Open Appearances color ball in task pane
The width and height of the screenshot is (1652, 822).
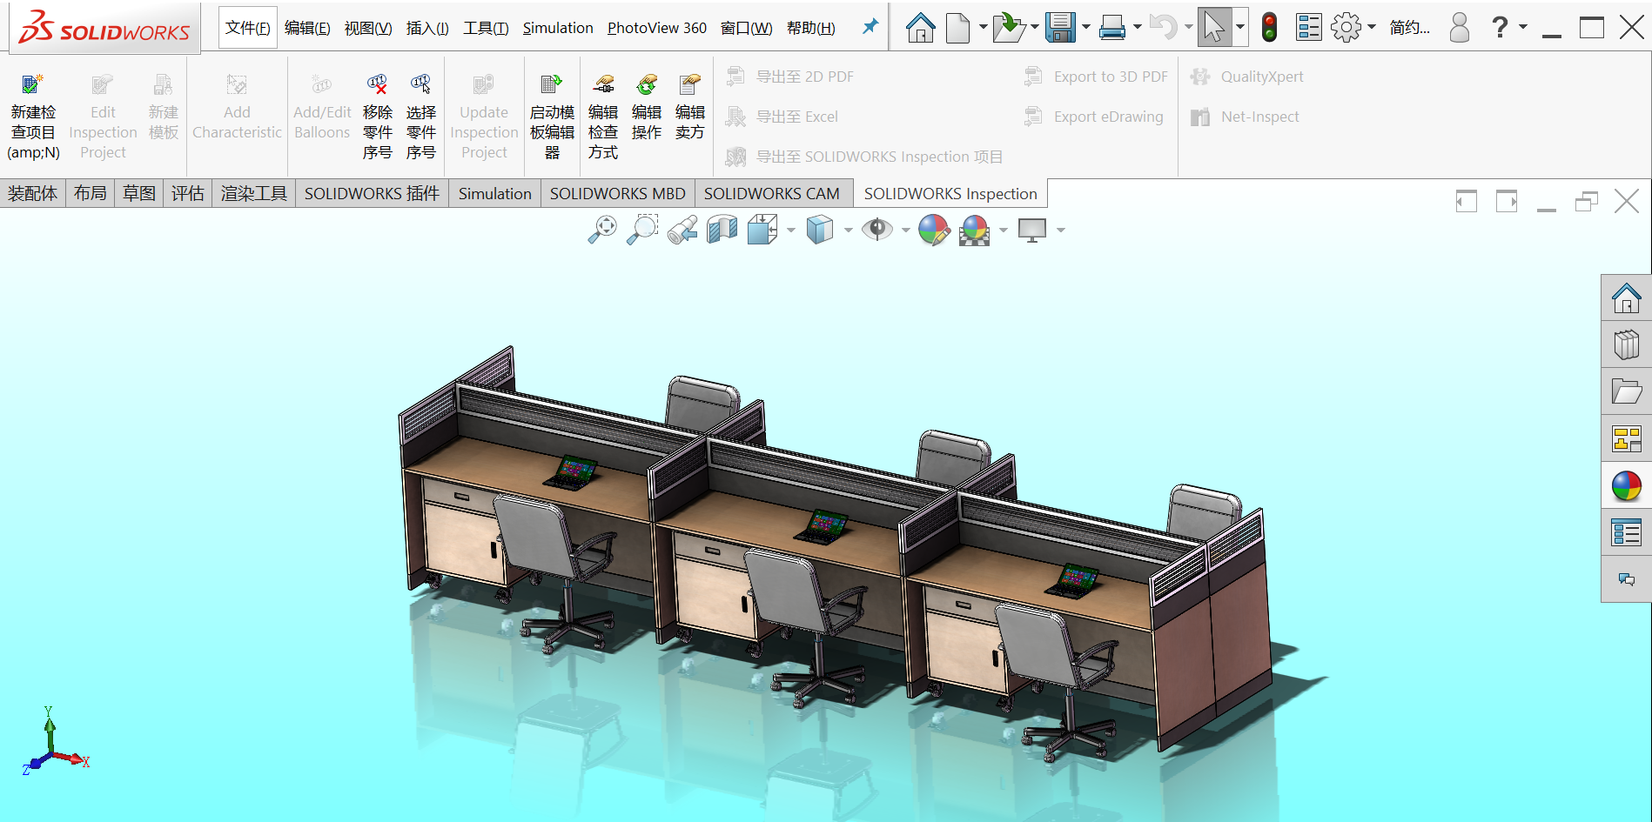tap(1627, 486)
